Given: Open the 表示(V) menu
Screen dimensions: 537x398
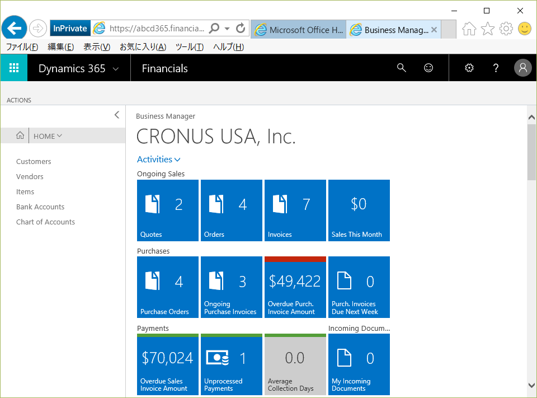Looking at the screenshot, I should click(x=97, y=47).
